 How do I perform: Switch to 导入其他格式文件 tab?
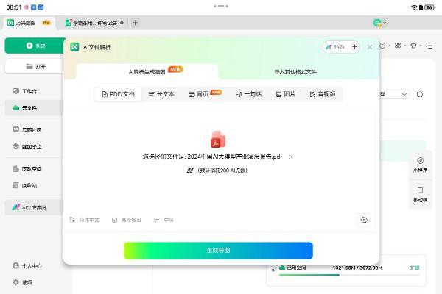tap(295, 72)
